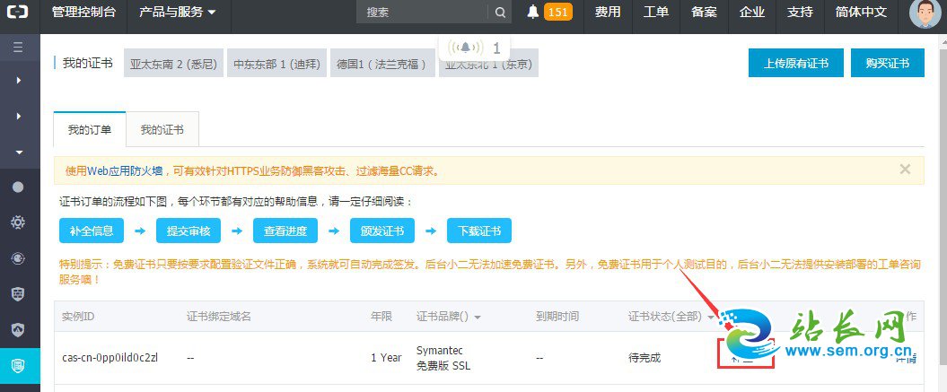Open the Web应用防火墙 link
Viewport: 947px width, 392px height.
coord(125,171)
